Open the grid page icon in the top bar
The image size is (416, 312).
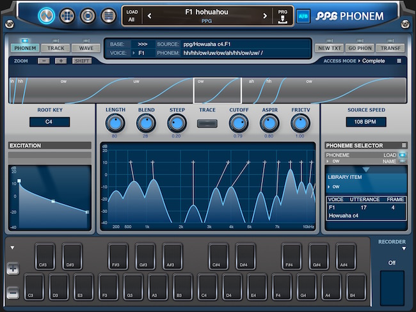click(x=68, y=15)
